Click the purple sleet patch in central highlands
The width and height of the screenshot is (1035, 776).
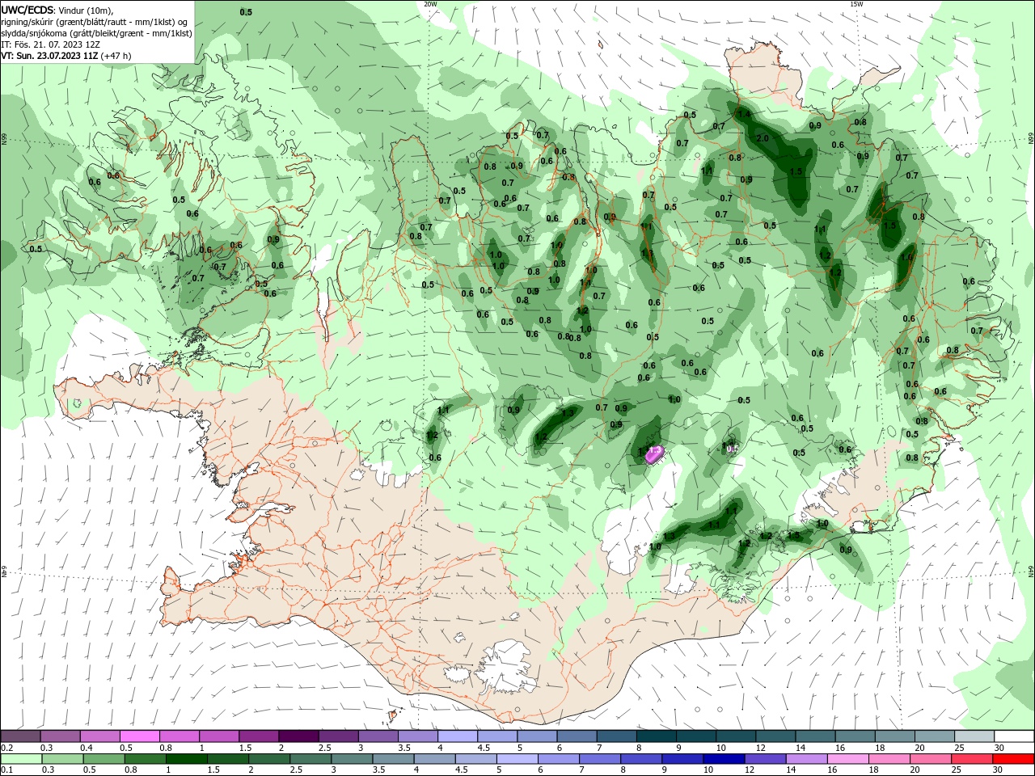click(654, 454)
